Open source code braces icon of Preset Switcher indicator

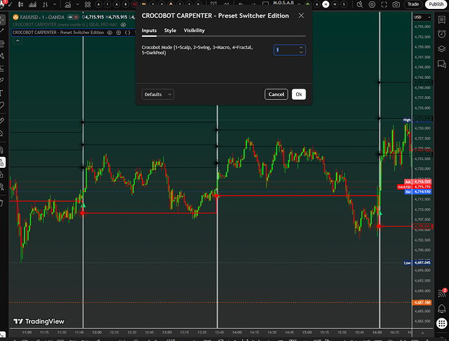[x=128, y=33]
